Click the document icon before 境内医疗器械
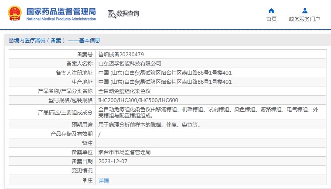 click(x=11, y=40)
